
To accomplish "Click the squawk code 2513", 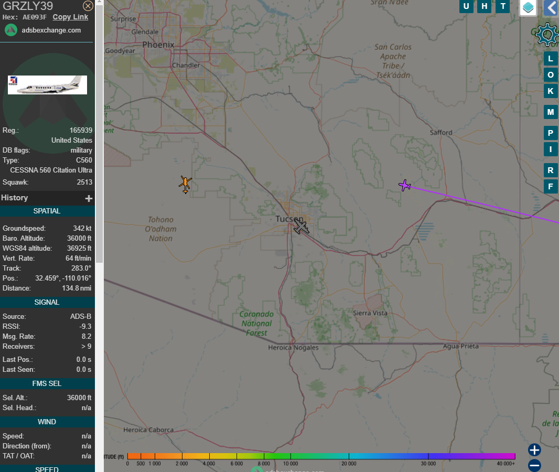I will pyautogui.click(x=84, y=182).
